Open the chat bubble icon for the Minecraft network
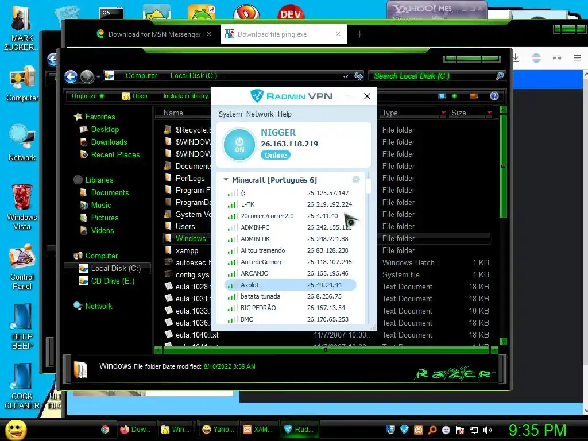 (x=356, y=180)
